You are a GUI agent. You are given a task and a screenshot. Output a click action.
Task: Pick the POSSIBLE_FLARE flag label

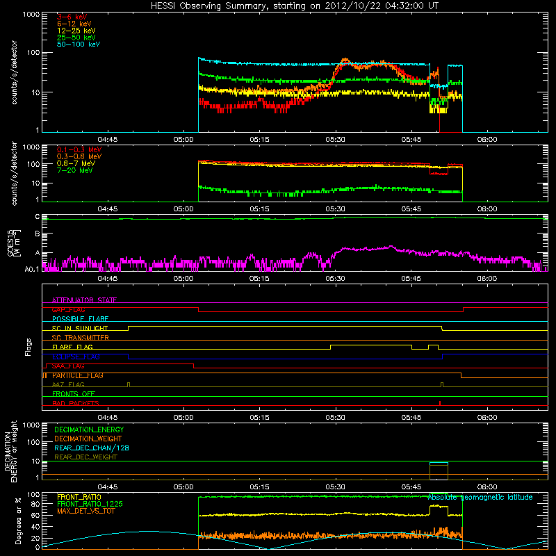[x=80, y=319]
